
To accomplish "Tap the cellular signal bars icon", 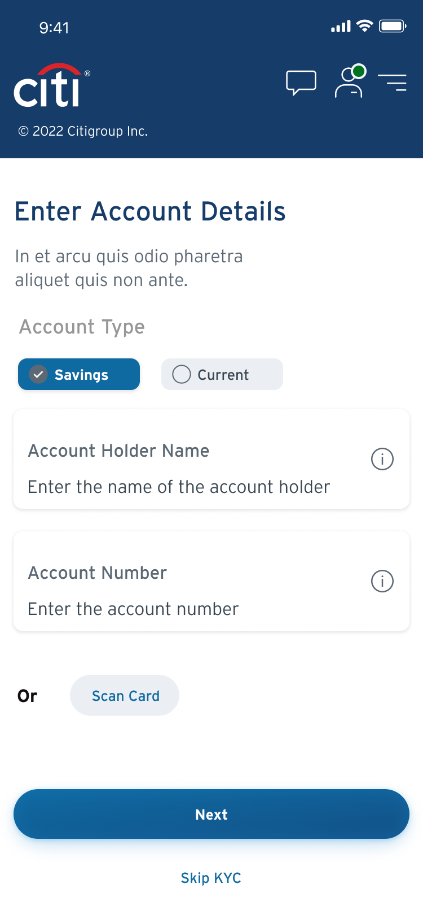I will (341, 27).
